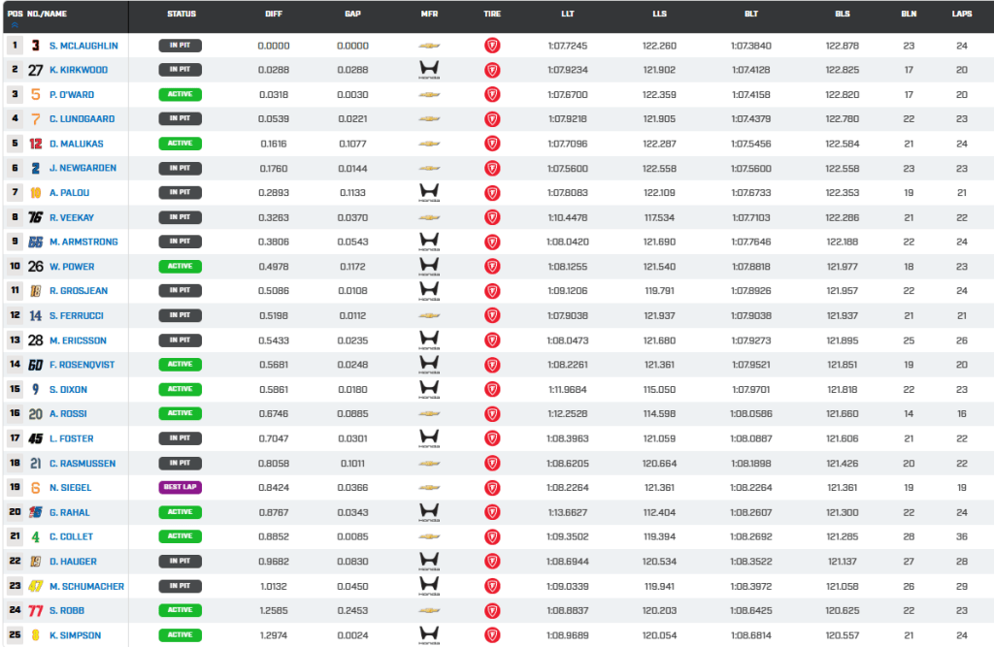Click position 25 badge

click(15, 634)
